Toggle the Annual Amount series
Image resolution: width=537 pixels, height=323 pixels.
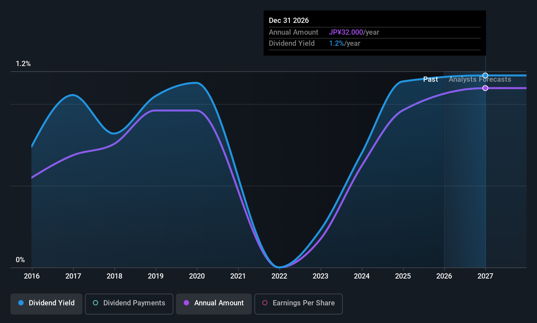(214, 304)
